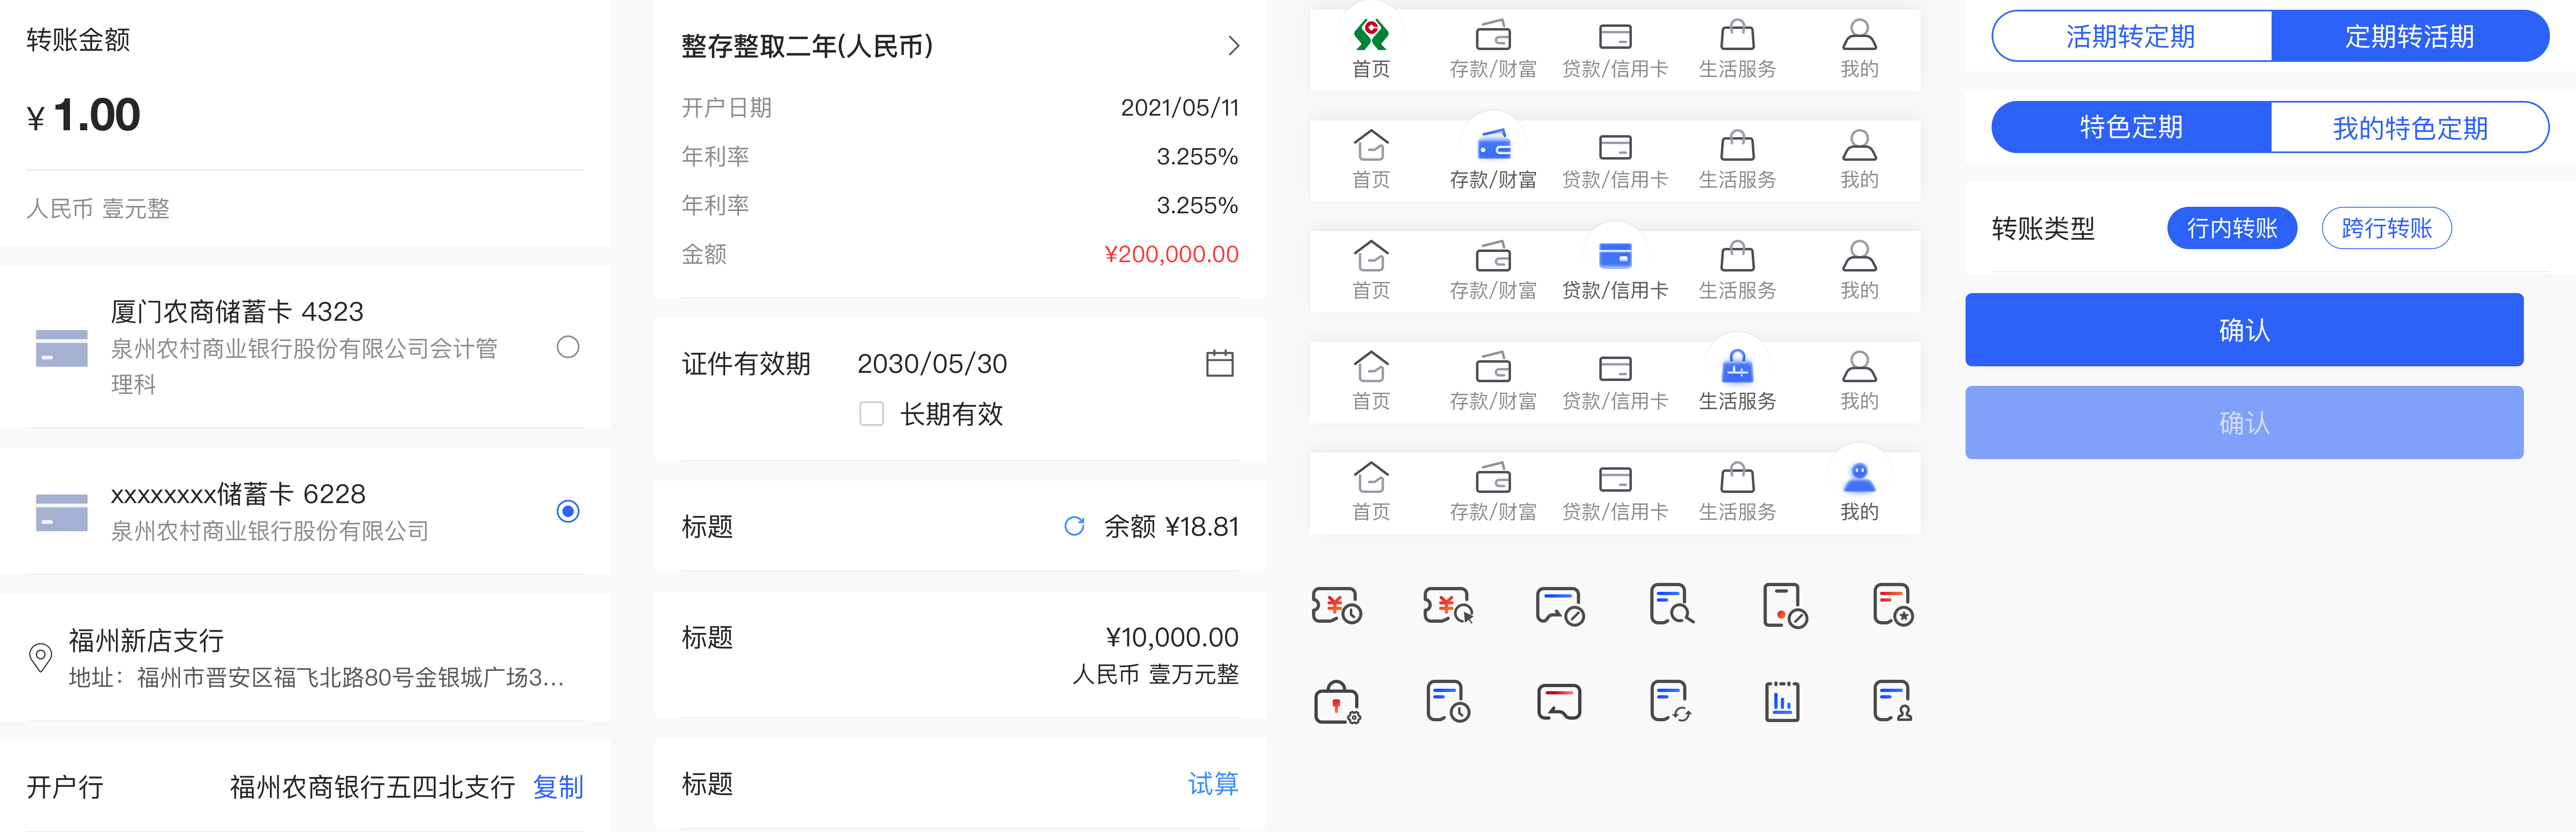Click the 复制 link beside 福州农商银行五四北支行

(558, 787)
